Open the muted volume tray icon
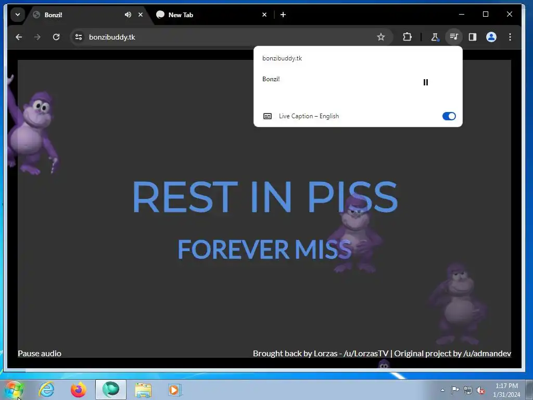Image resolution: width=533 pixels, height=400 pixels. 480,390
